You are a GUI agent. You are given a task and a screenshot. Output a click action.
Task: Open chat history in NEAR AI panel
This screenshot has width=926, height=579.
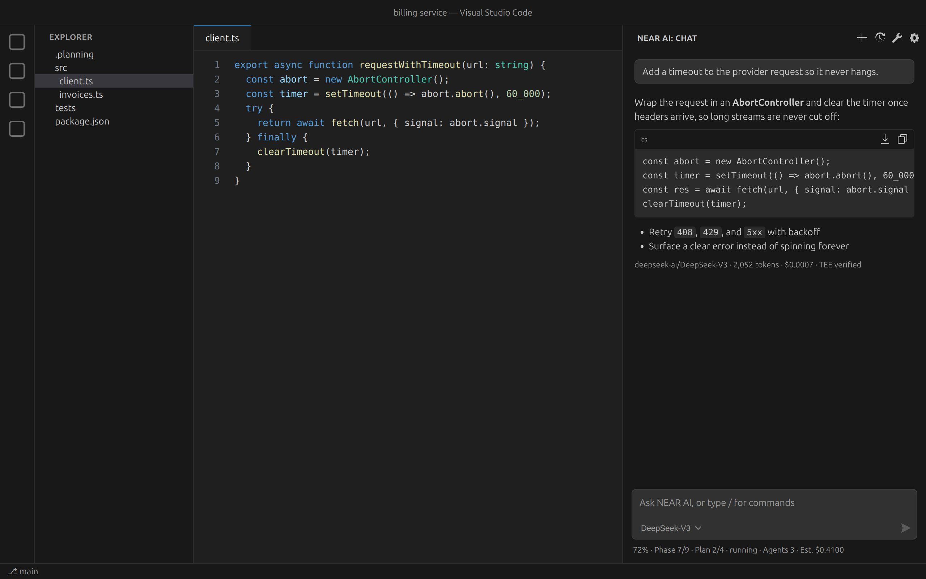(x=880, y=38)
